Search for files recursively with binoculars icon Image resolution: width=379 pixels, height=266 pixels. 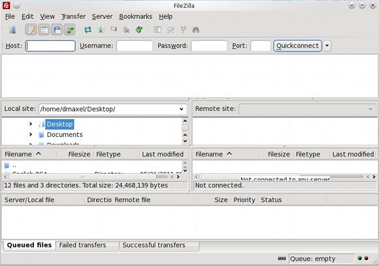tap(196, 30)
